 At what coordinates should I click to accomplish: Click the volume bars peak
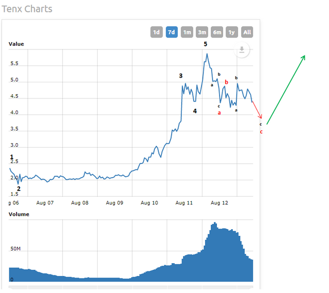click(x=214, y=224)
